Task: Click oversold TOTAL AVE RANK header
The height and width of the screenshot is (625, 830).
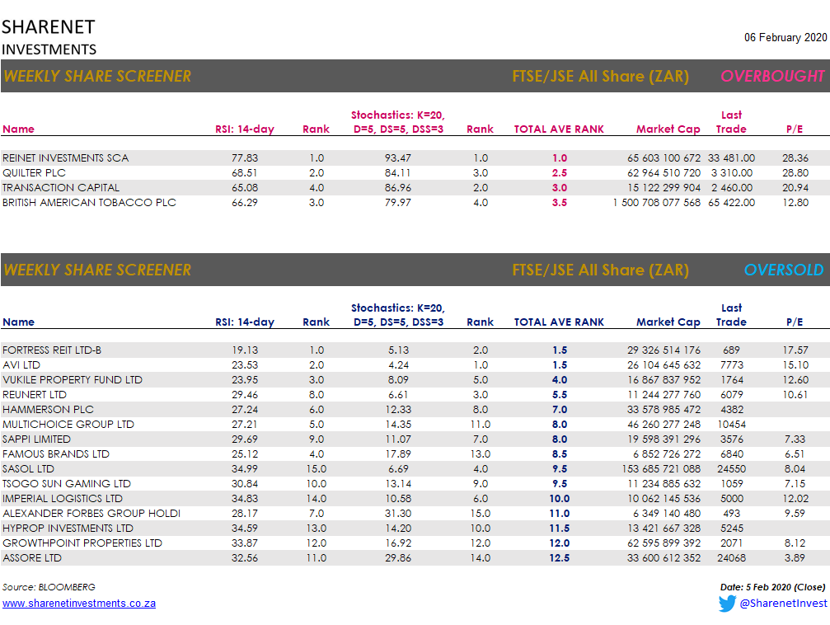Action: coord(559,322)
